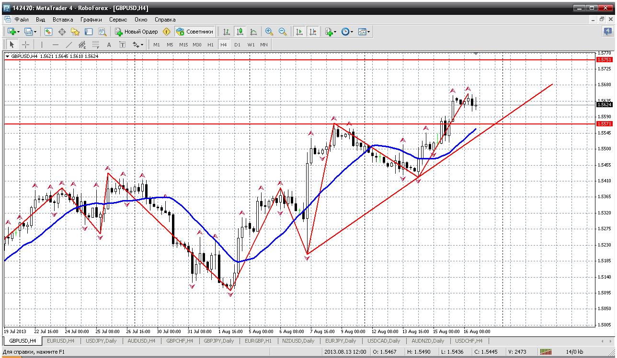Toggle the Советники auto-trading button
Viewport: 617px width, 358px height.
(194, 32)
